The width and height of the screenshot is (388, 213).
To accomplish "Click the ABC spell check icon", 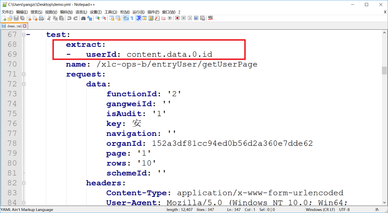I will (x=211, y=18).
